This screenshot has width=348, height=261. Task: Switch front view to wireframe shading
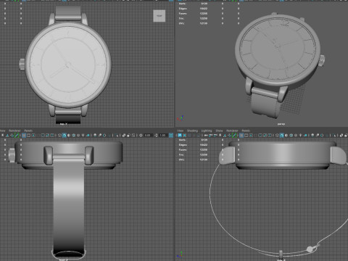click(59, 136)
